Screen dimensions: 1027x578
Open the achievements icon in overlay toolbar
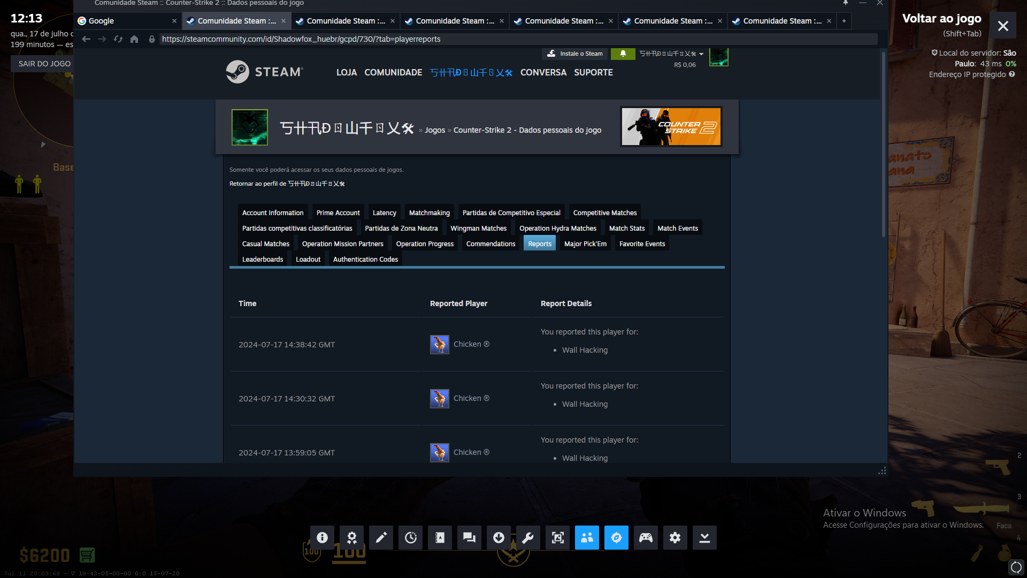coord(351,538)
